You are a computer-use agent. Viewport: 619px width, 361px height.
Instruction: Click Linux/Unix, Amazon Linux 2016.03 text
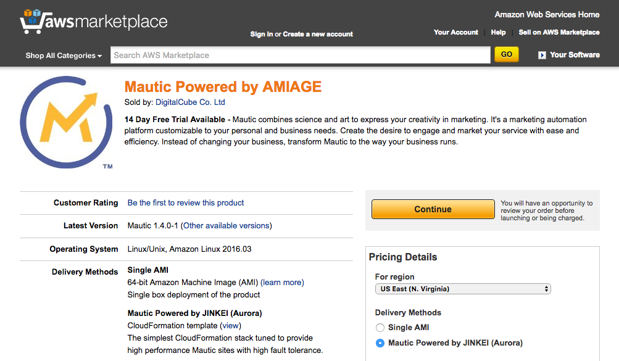pos(189,249)
